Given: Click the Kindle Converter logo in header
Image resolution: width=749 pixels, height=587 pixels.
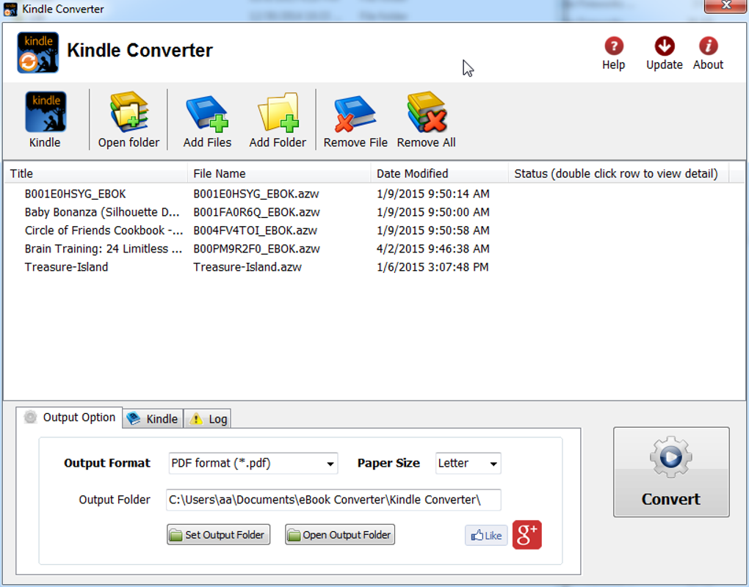Looking at the screenshot, I should point(37,53).
